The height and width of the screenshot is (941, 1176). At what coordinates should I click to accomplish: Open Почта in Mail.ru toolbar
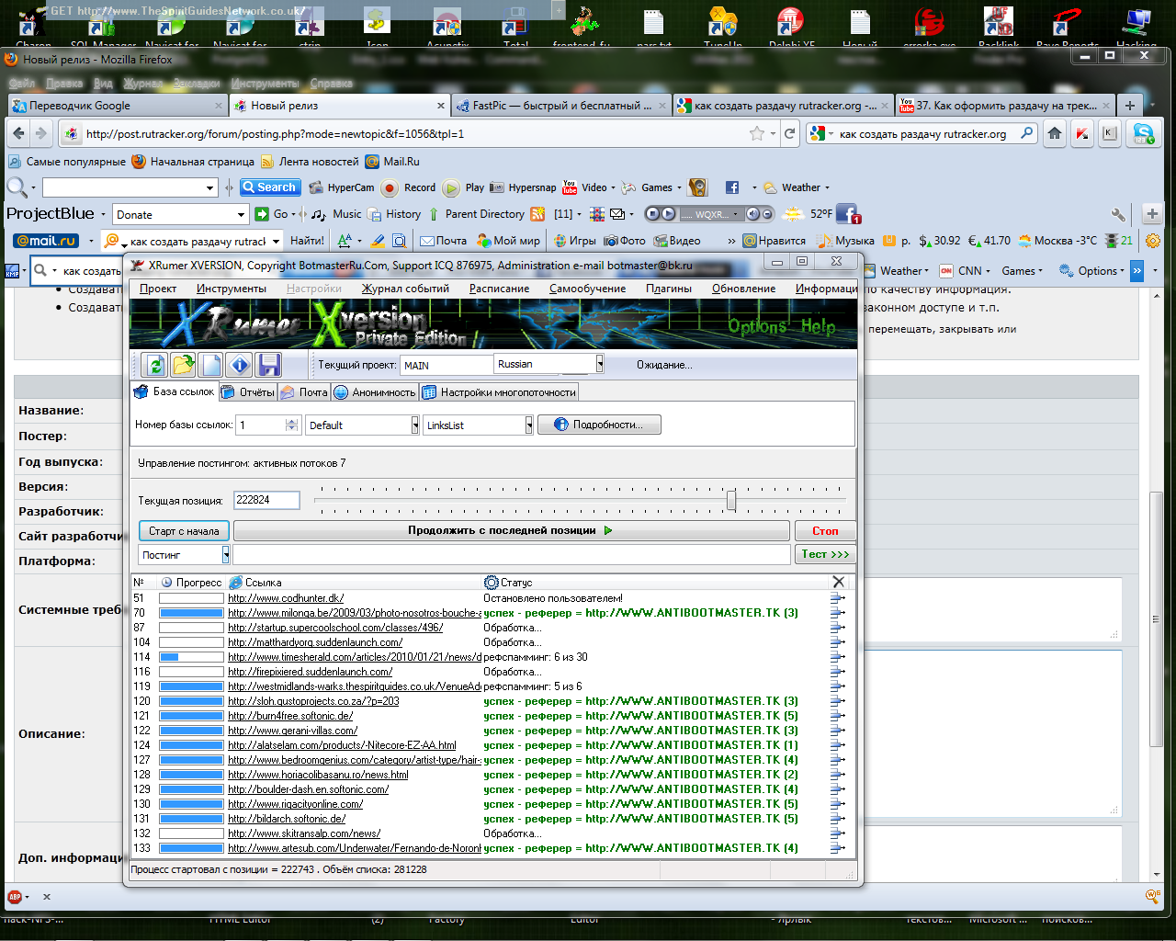(x=444, y=241)
